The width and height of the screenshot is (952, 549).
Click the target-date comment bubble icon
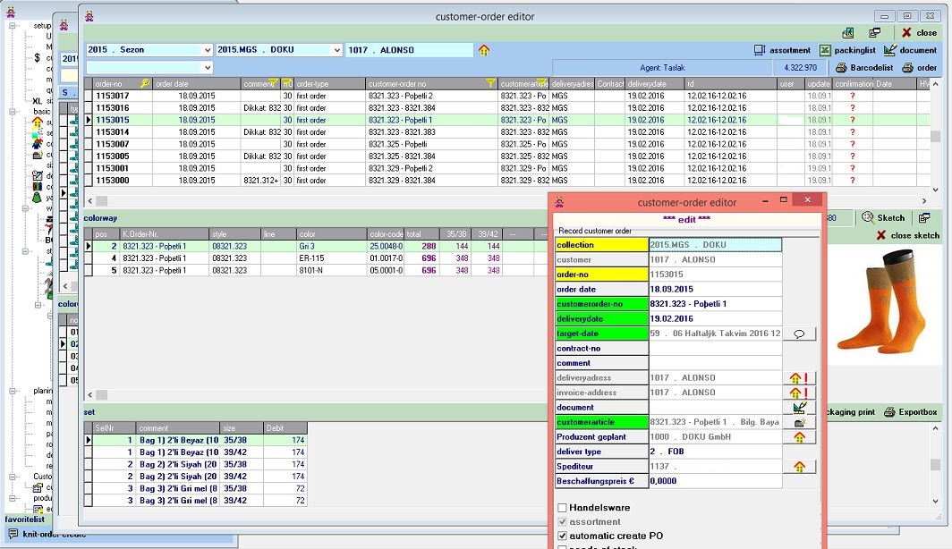click(799, 334)
